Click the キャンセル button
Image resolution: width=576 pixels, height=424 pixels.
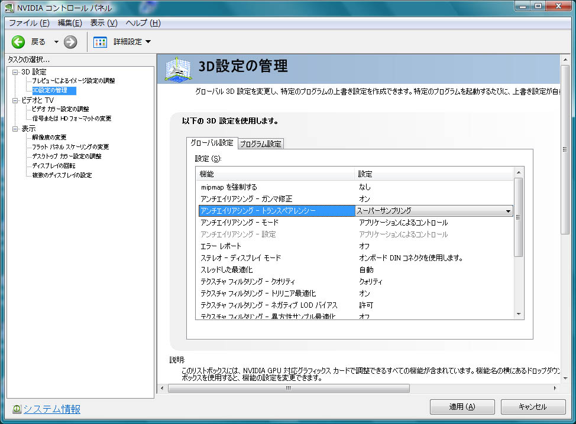[x=533, y=407]
